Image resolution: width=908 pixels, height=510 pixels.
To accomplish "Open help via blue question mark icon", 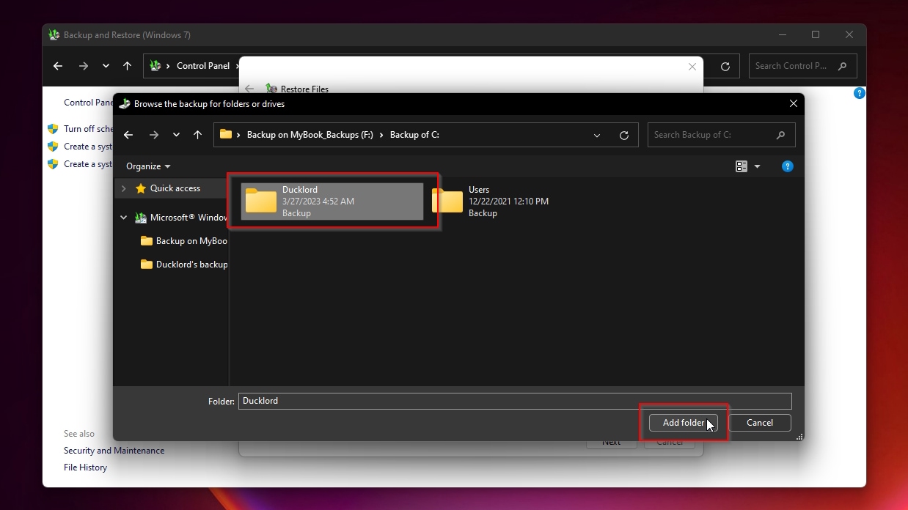I will [787, 166].
